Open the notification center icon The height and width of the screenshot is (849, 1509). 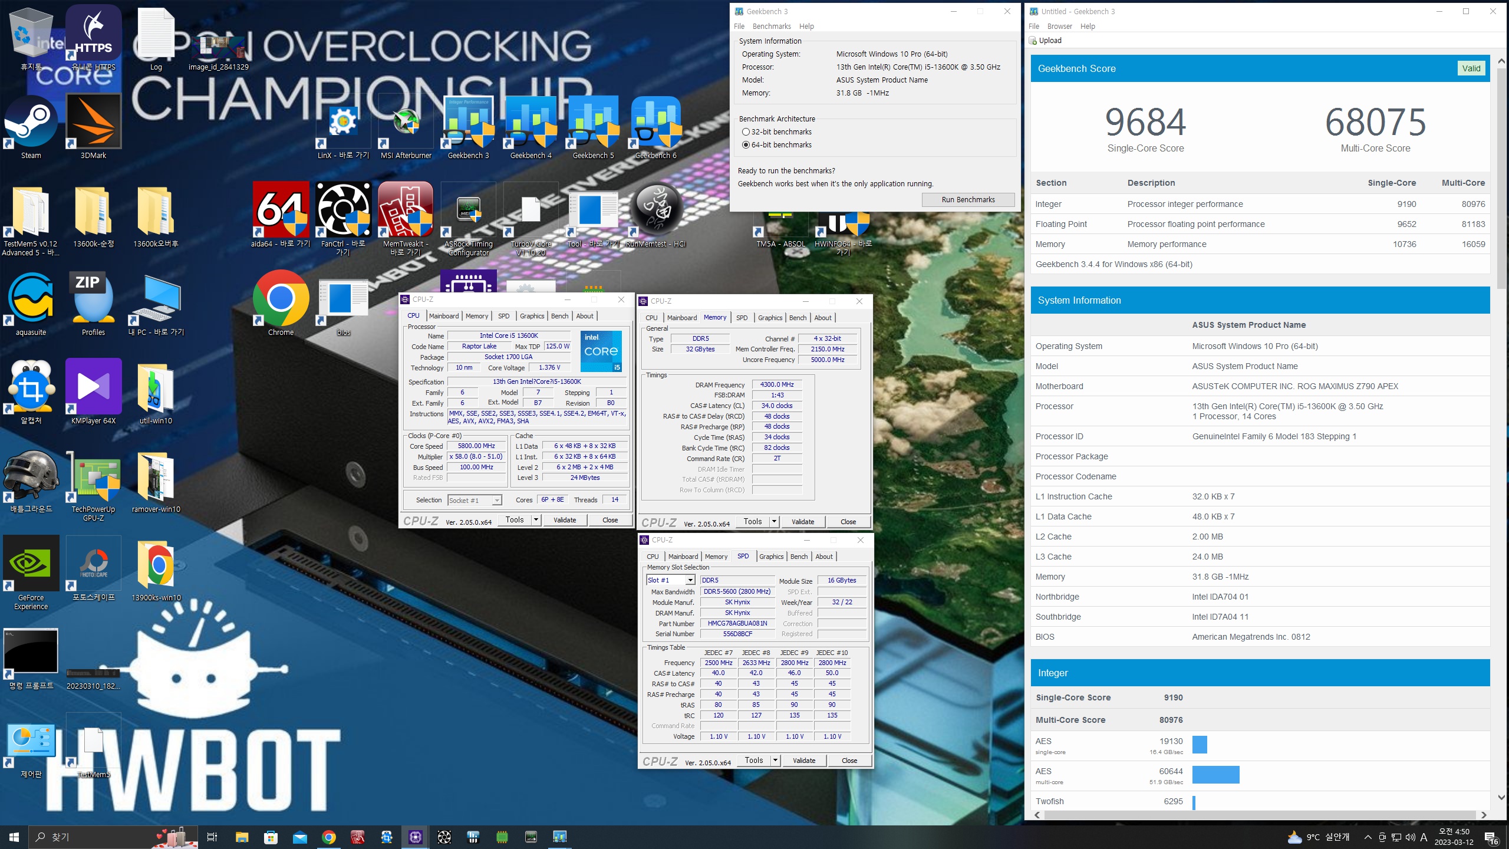click(1491, 837)
